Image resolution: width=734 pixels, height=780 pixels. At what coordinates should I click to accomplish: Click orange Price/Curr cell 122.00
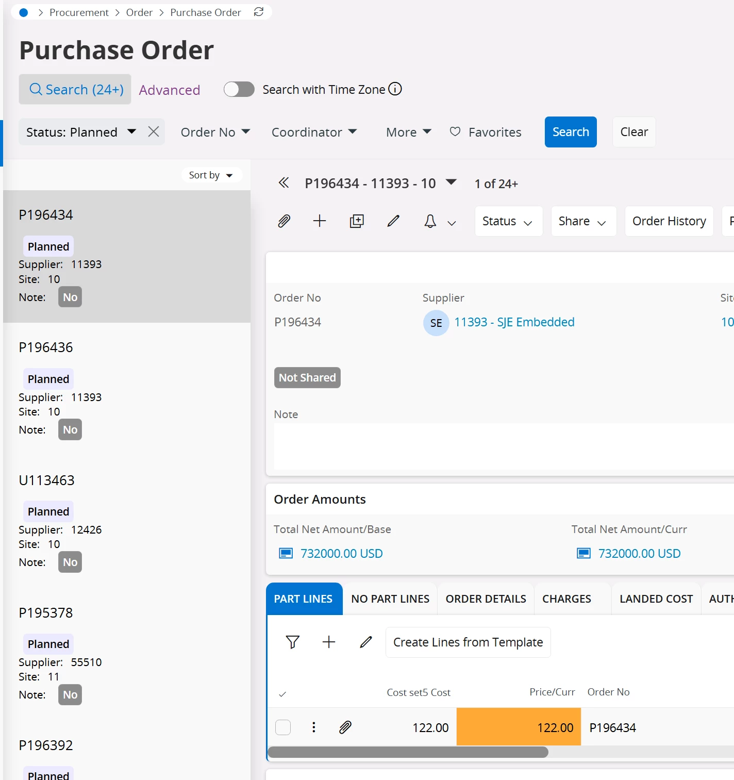519,727
